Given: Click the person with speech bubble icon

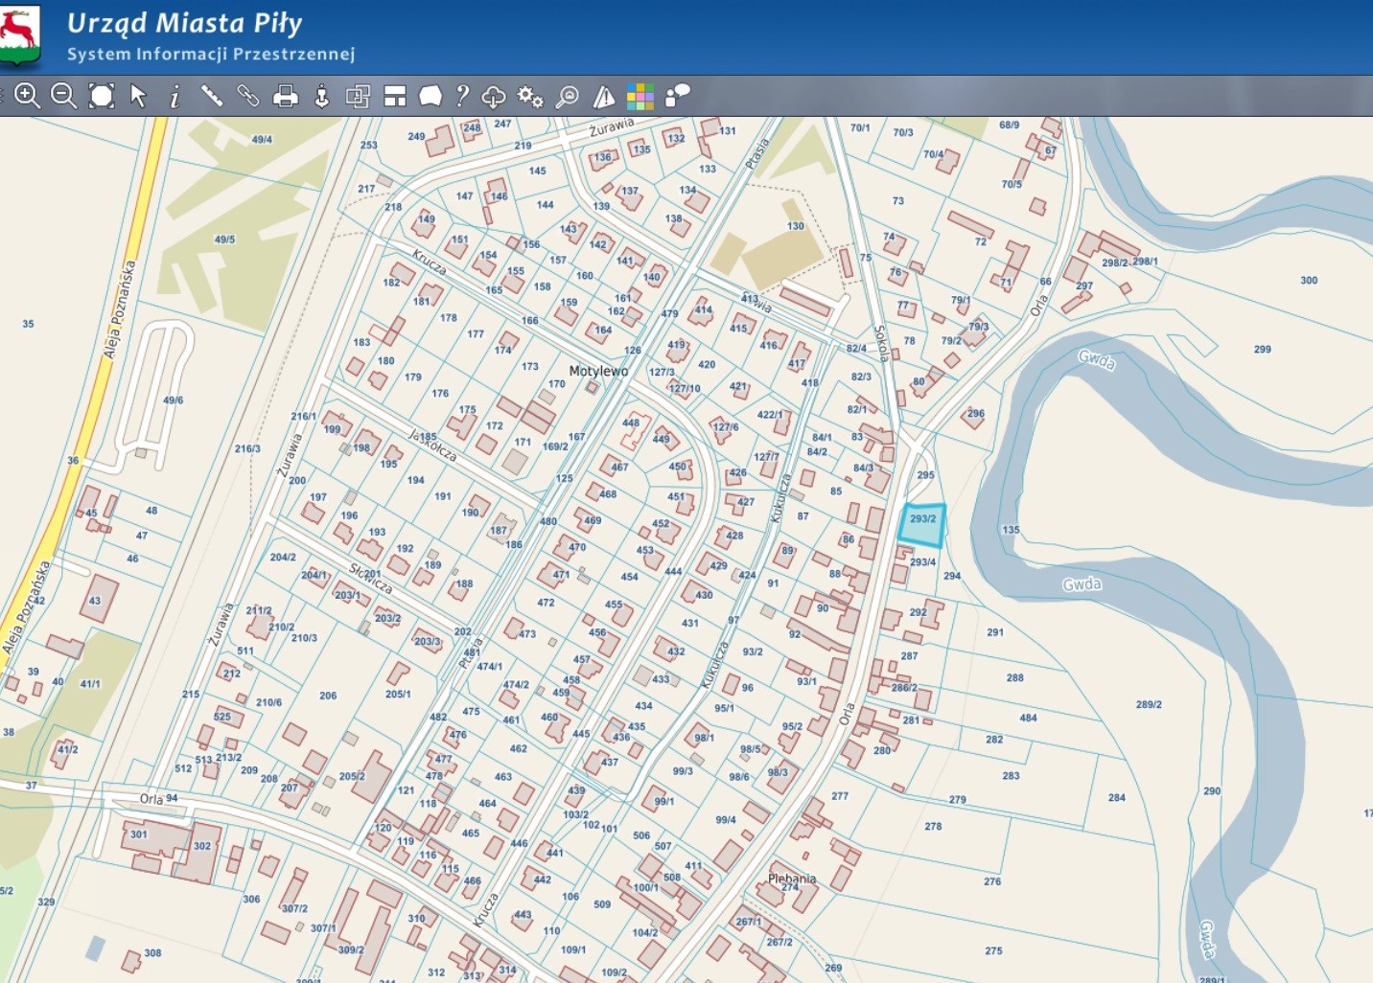Looking at the screenshot, I should tap(677, 96).
